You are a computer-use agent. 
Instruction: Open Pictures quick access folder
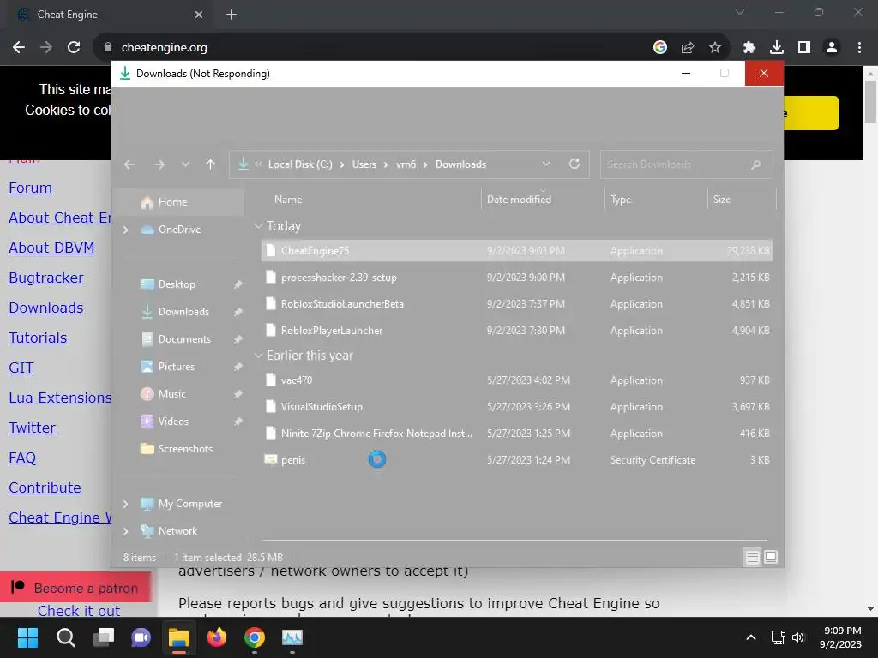pyautogui.click(x=177, y=367)
